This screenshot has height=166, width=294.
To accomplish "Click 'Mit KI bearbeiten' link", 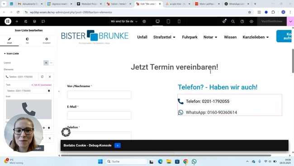I will tap(42, 85).
